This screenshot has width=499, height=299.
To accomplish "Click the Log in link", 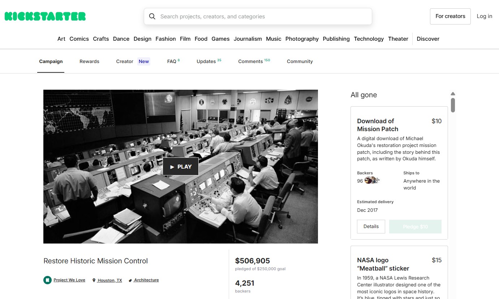I will (484, 16).
